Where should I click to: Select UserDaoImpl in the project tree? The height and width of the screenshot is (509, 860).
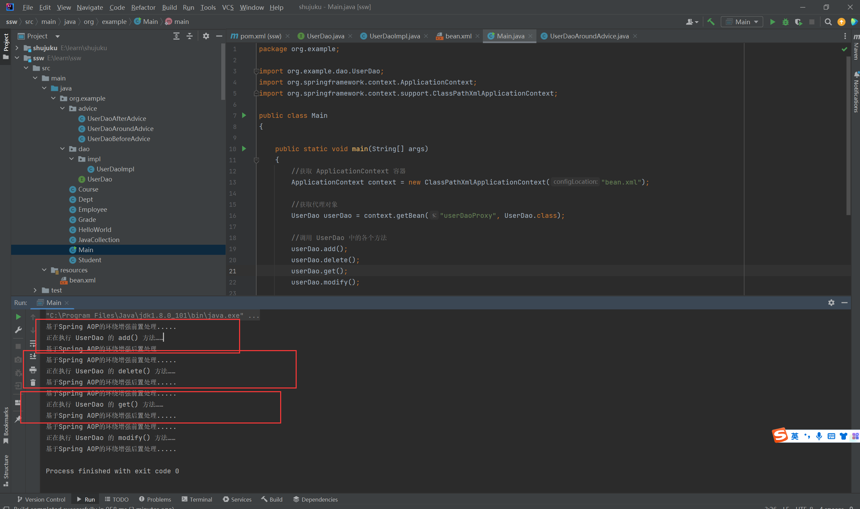click(115, 169)
